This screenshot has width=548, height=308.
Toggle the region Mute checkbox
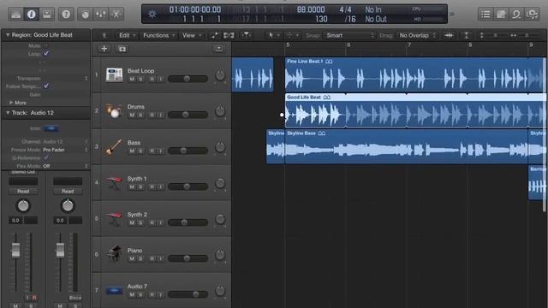tap(45, 45)
